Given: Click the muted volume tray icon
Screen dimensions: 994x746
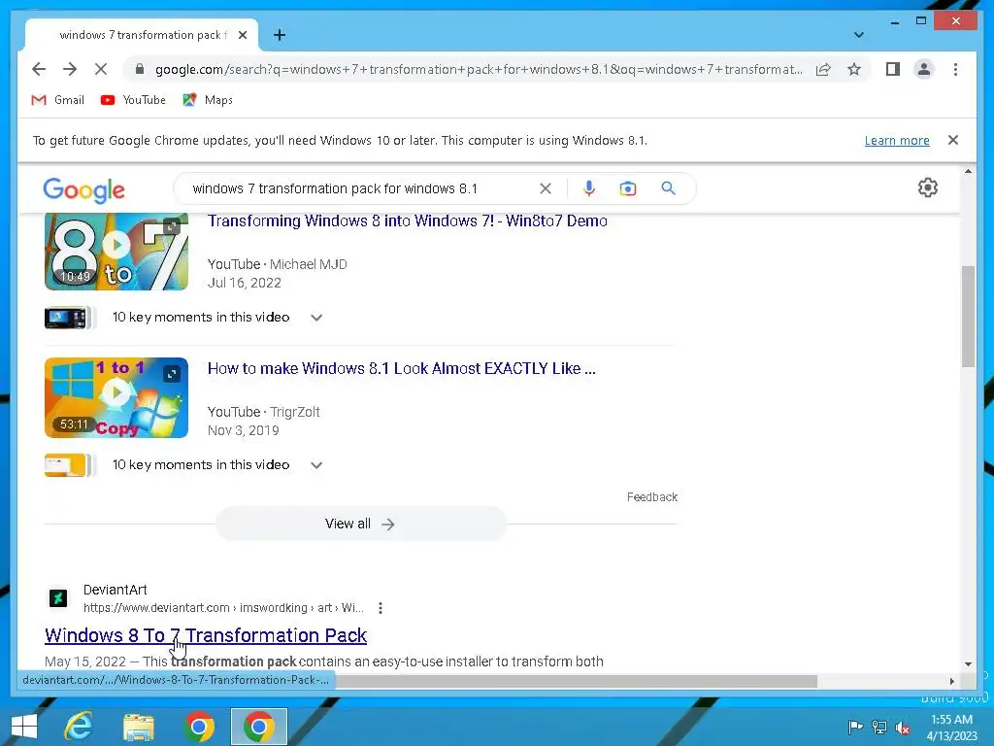Looking at the screenshot, I should tap(903, 727).
